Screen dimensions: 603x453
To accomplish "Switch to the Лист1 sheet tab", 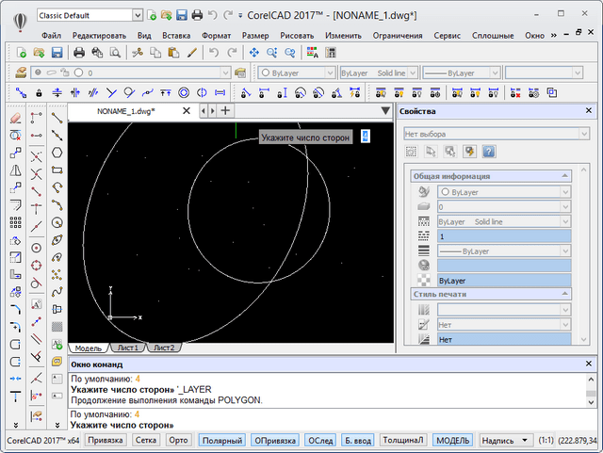I will click(128, 348).
